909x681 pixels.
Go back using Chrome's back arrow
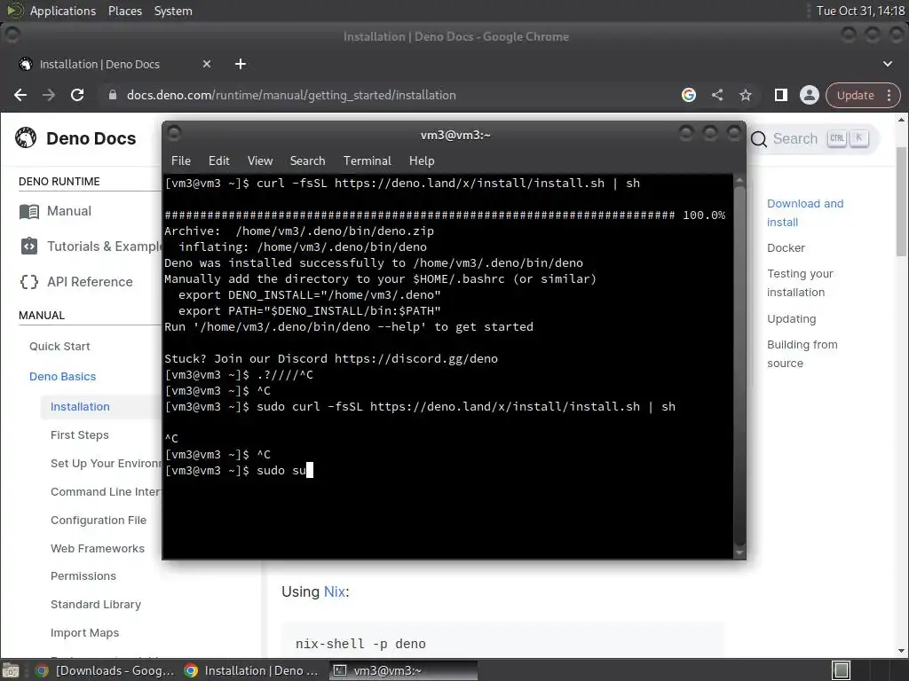click(20, 95)
